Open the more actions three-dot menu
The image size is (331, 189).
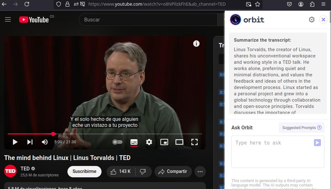[200, 172]
